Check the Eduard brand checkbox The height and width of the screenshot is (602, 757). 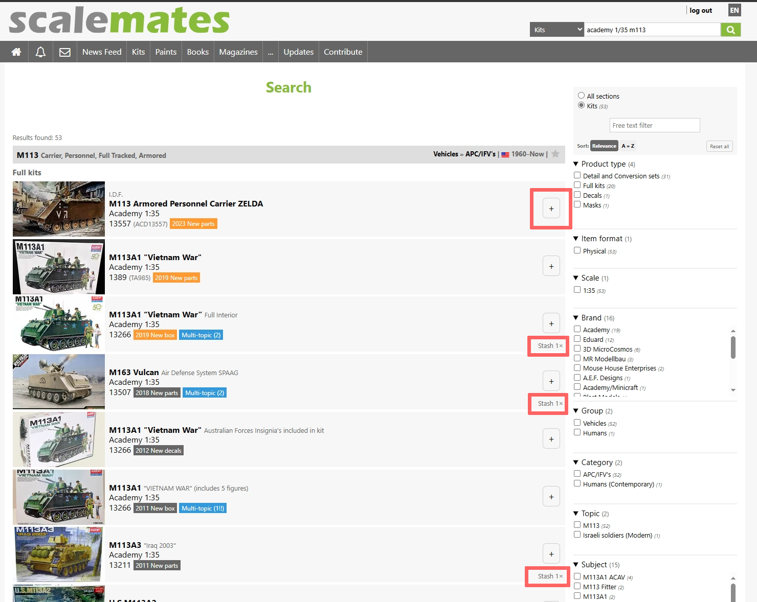(577, 339)
